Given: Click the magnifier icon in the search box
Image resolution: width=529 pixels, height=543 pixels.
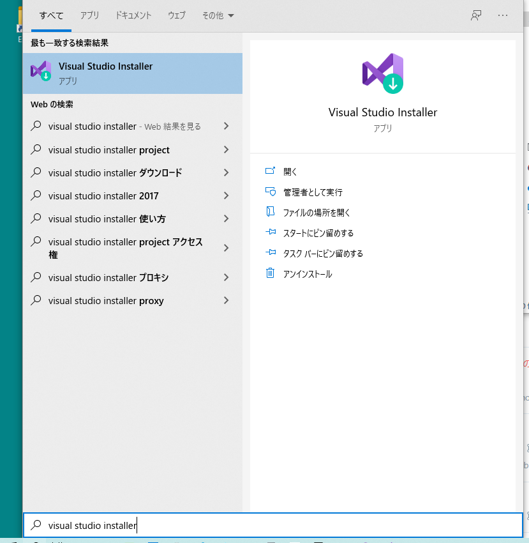Looking at the screenshot, I should [36, 525].
